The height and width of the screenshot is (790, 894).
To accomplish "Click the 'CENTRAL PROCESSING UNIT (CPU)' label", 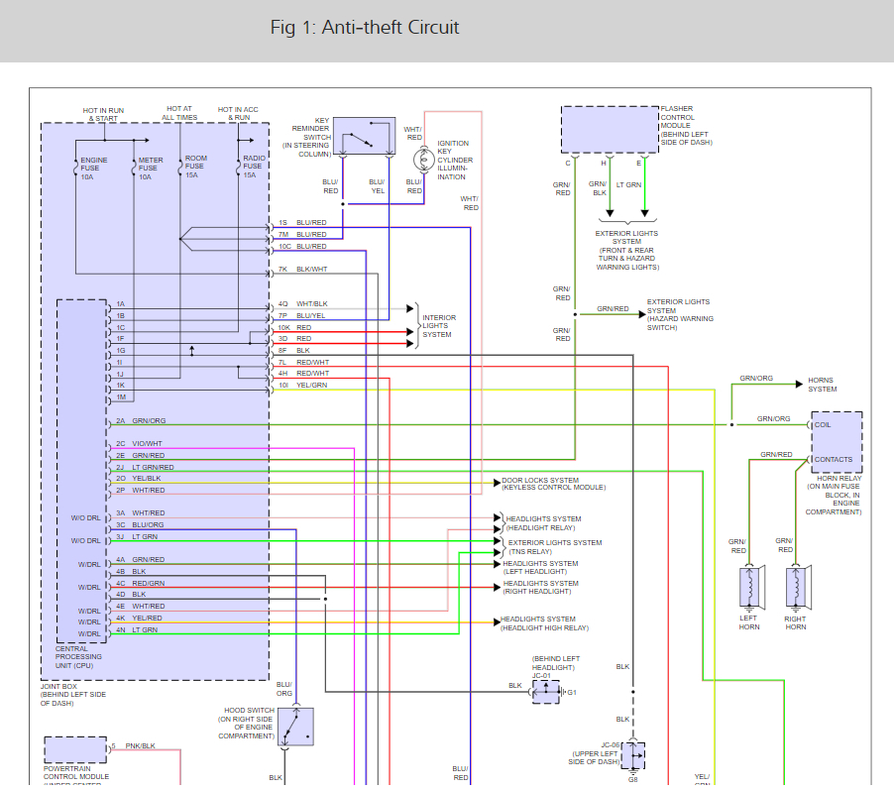I will [78, 657].
